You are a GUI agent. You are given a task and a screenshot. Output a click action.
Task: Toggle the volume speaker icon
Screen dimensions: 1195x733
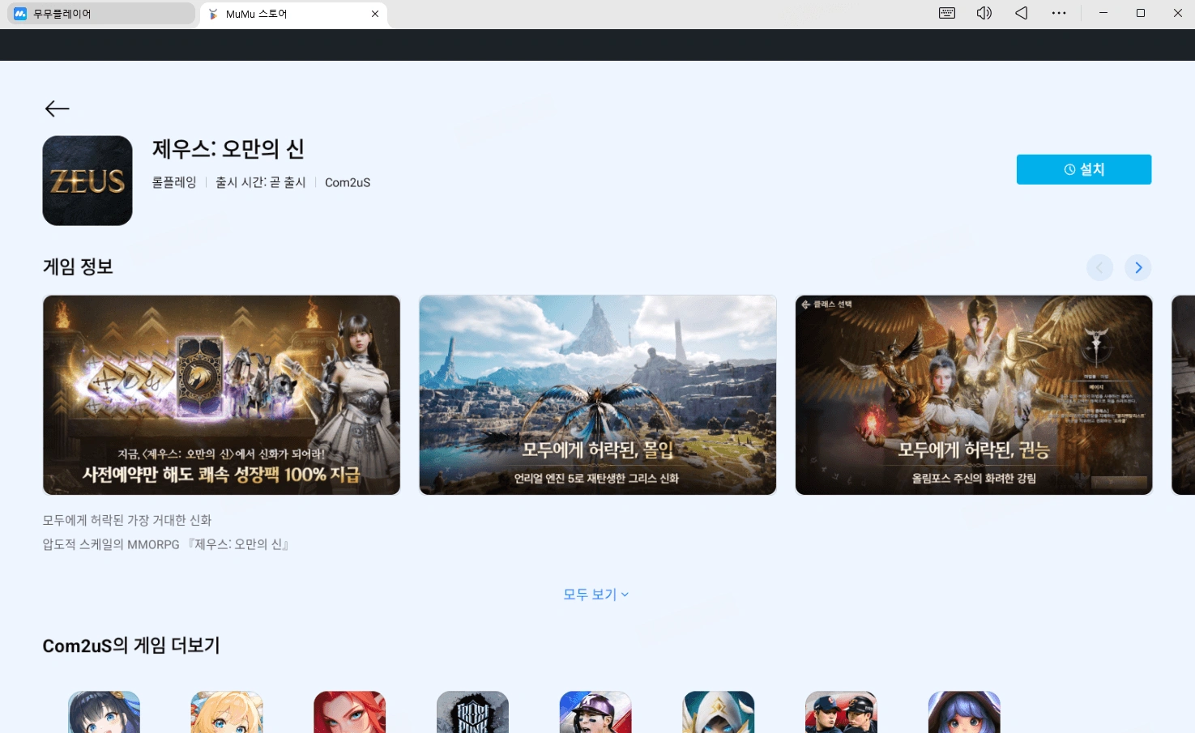[984, 13]
